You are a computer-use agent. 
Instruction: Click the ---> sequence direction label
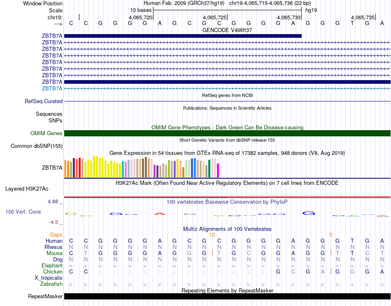[x=58, y=24]
